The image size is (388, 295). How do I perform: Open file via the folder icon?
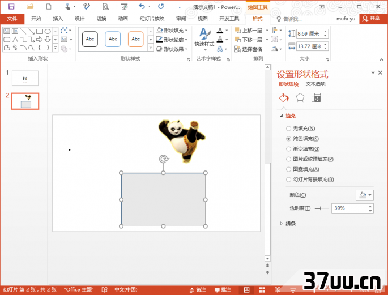(30, 7)
